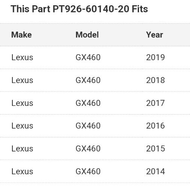Select the 2019 year cell
190x187 pixels.
click(156, 58)
